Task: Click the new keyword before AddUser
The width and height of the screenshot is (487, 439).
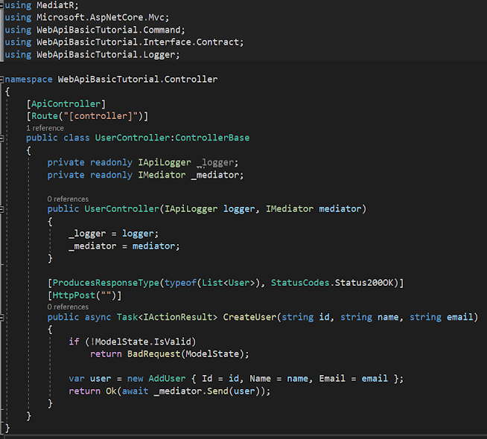Action: pos(135,379)
